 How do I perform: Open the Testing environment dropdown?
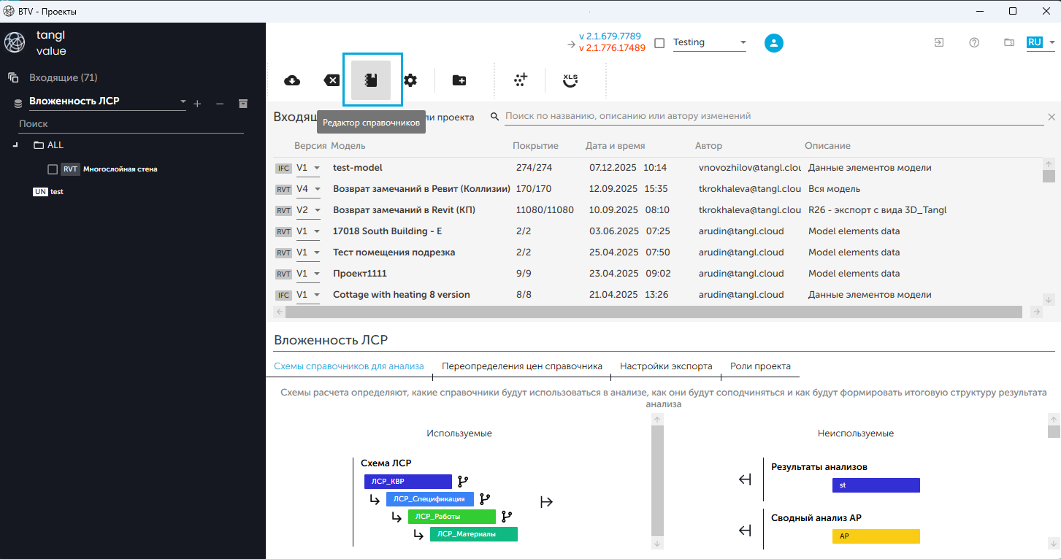click(x=743, y=43)
